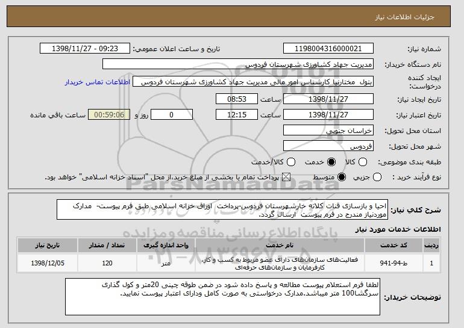
Task: Open the اطلاعات تماس خریدار link
Action: click(103, 81)
